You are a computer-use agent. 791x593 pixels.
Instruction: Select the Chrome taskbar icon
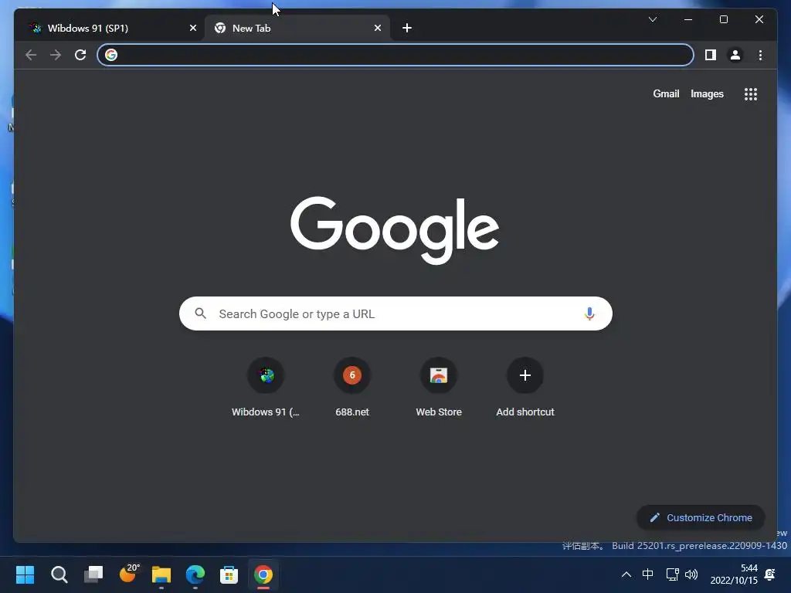tap(263, 574)
